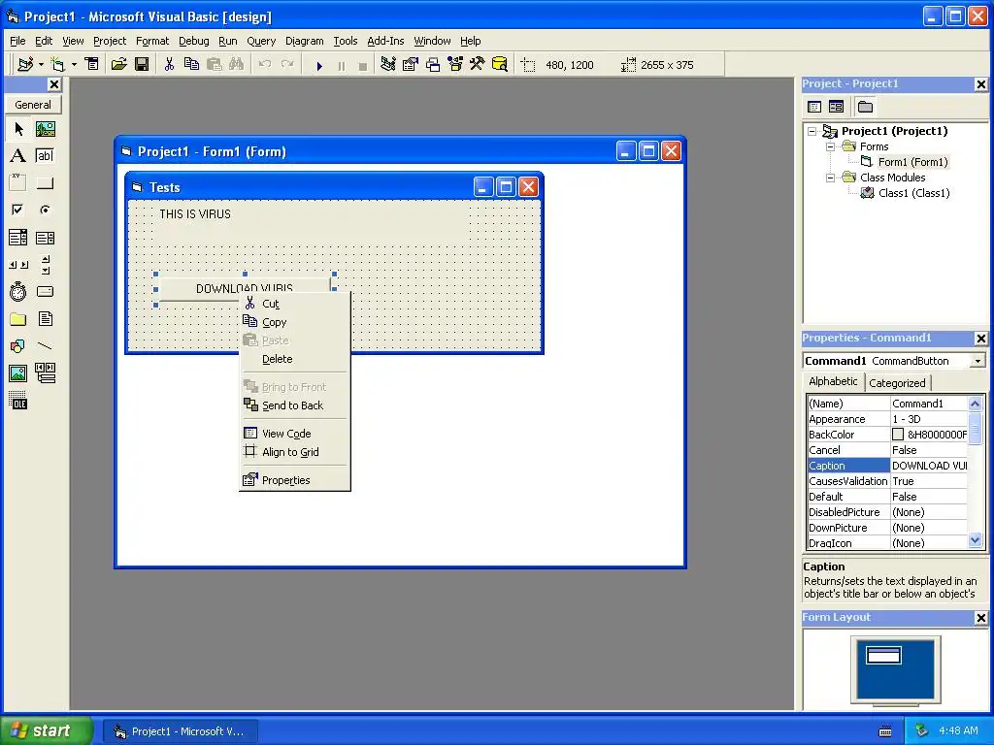
Task: Choose View Code in context menu
Action: pyautogui.click(x=295, y=434)
